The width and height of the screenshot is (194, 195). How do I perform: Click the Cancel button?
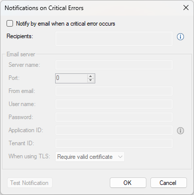click(x=168, y=182)
